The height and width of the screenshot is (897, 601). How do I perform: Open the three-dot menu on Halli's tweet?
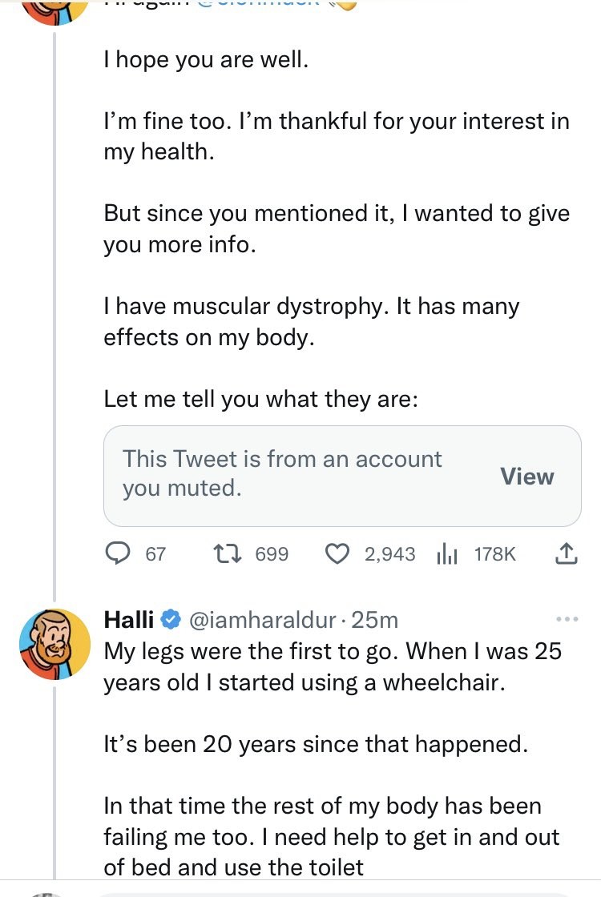click(x=566, y=619)
